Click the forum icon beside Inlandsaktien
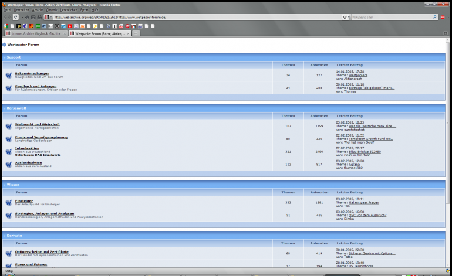Viewport: 452px width, 276px height. [x=9, y=152]
